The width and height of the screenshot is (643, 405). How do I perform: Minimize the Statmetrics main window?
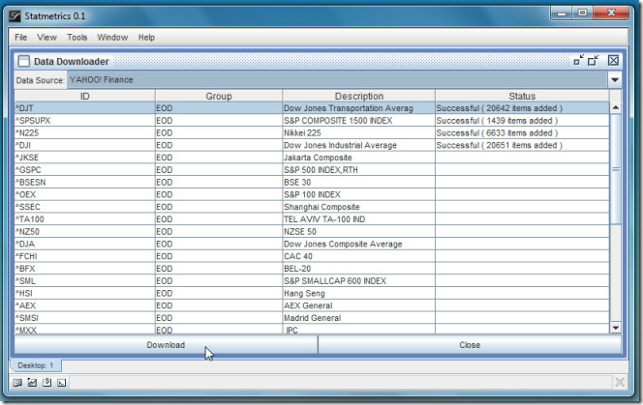(562, 14)
